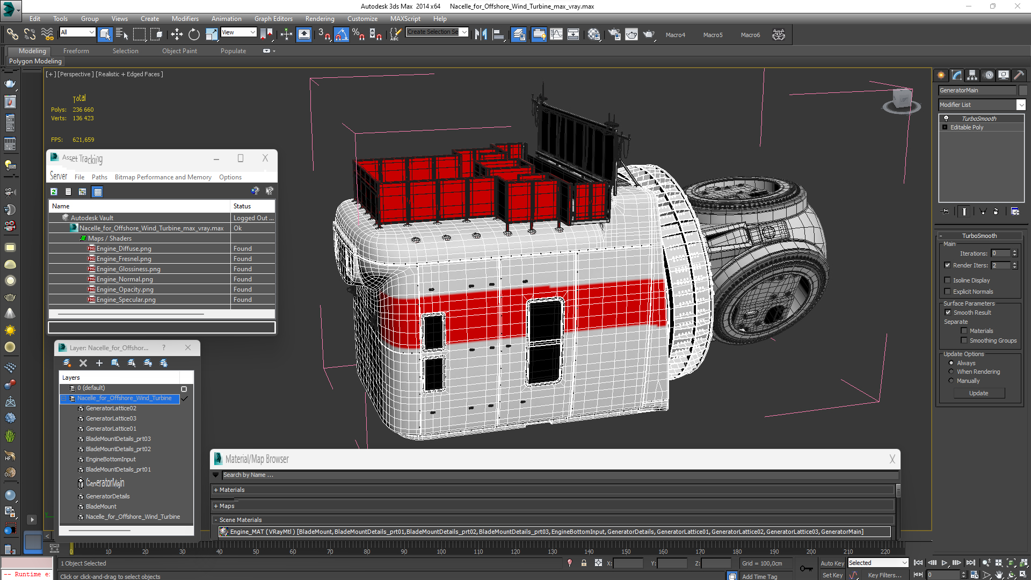The image size is (1031, 580).
Task: Open the Hierarchy command panel tab
Action: tap(972, 75)
